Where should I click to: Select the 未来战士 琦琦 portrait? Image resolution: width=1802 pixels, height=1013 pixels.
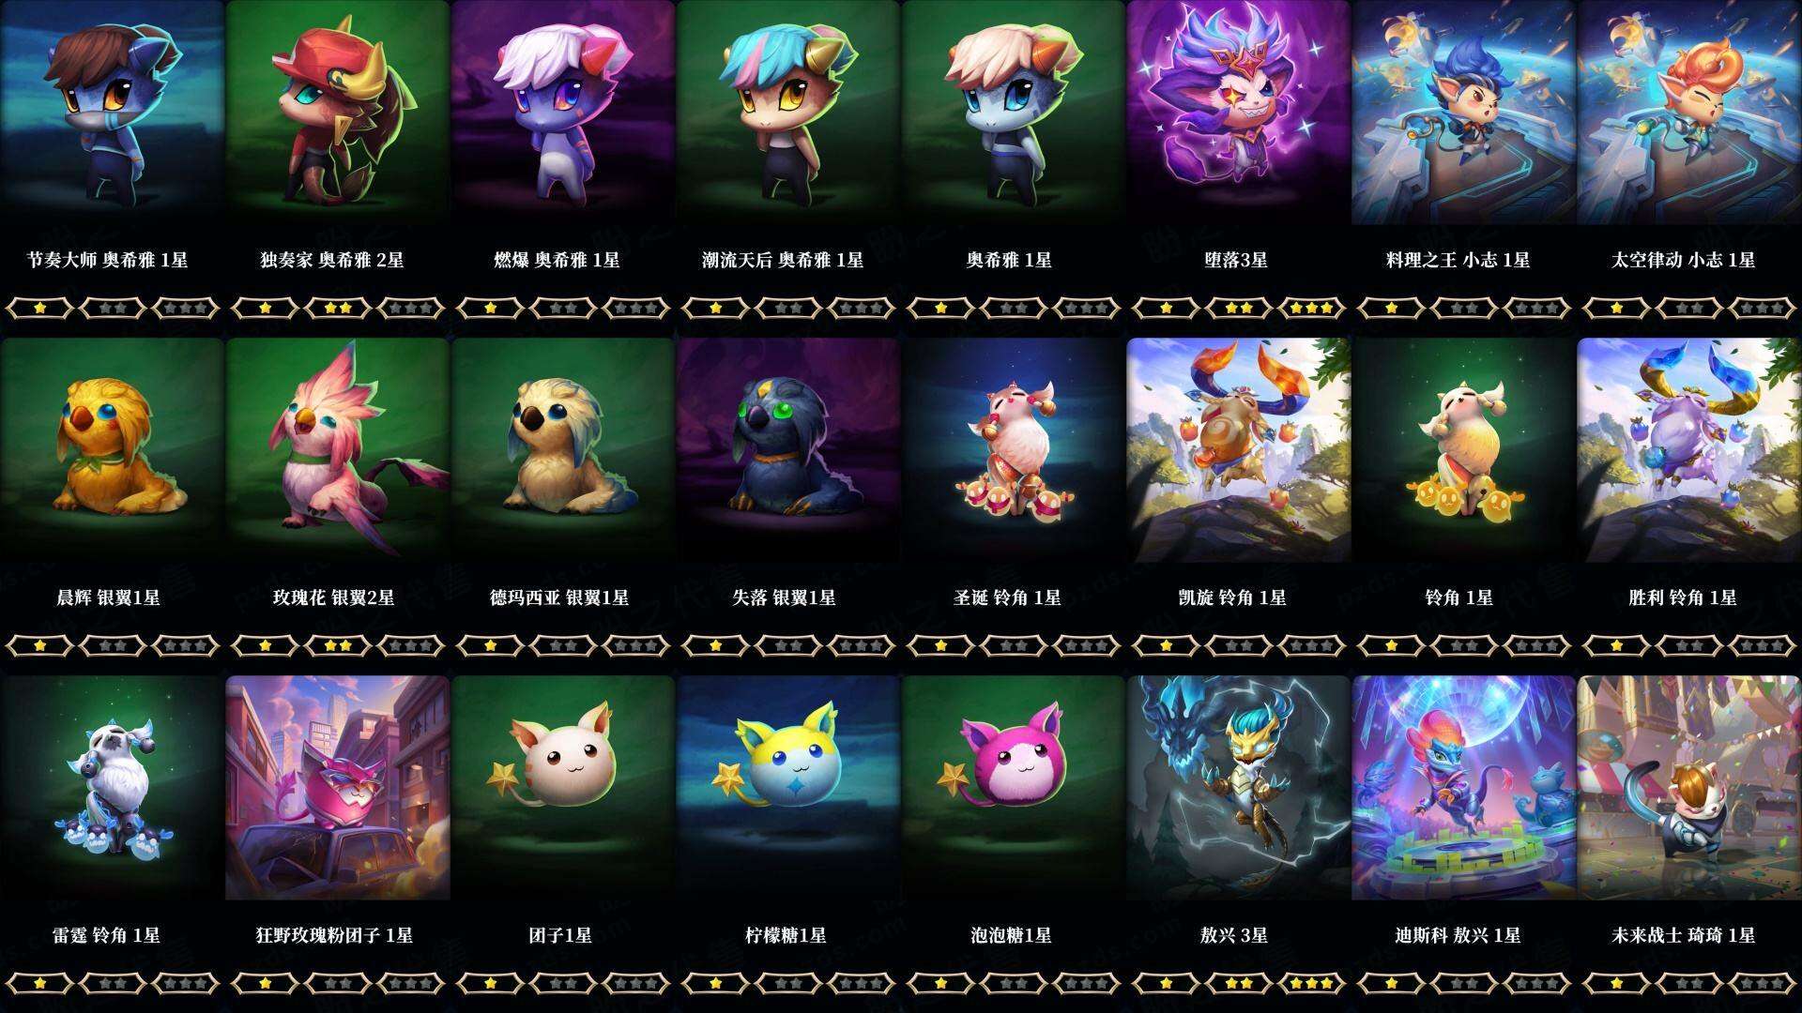tap(1689, 788)
